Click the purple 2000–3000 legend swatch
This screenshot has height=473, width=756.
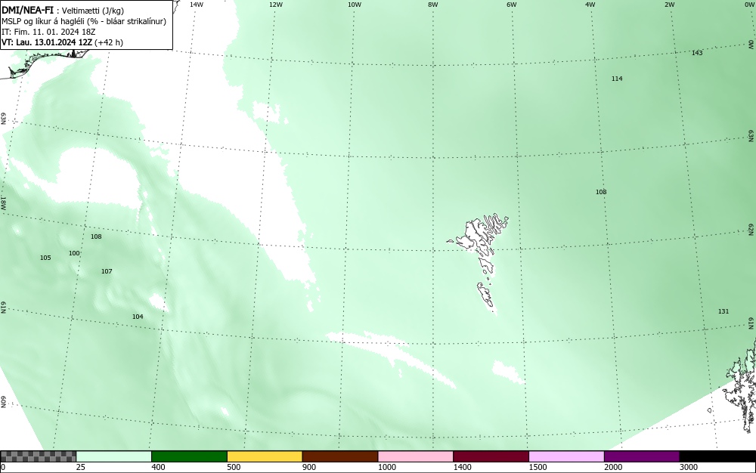tap(642, 456)
